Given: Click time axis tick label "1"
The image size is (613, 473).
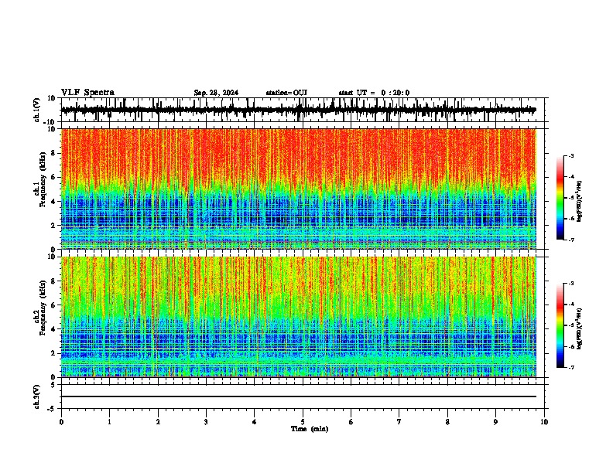Looking at the screenshot, I should pos(109,422).
